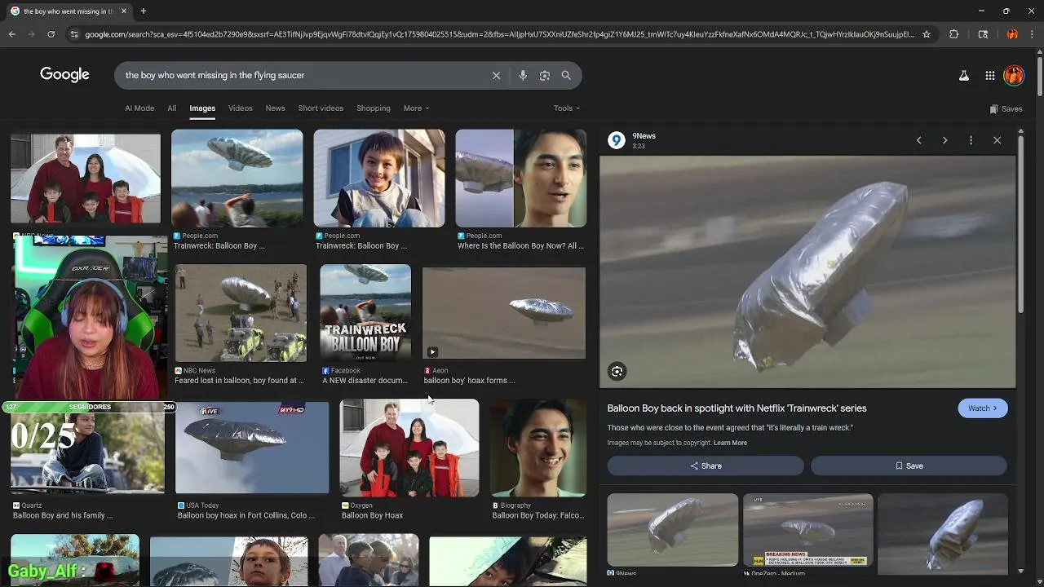Reload the page
The height and width of the screenshot is (587, 1044).
(x=51, y=34)
